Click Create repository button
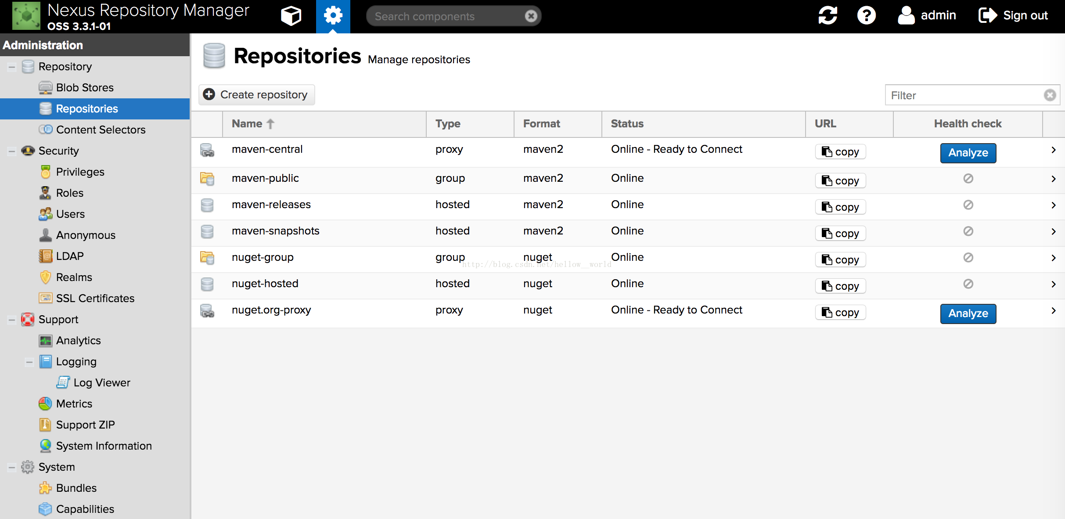Screen dimensions: 1065x519 (x=256, y=95)
